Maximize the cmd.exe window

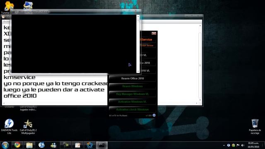[130, 11]
